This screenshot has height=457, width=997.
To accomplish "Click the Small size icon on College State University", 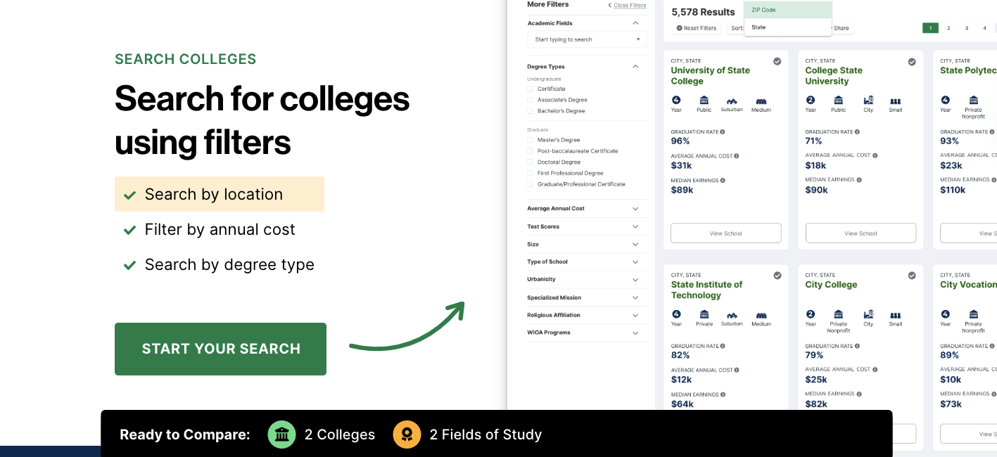I will 895,101.
